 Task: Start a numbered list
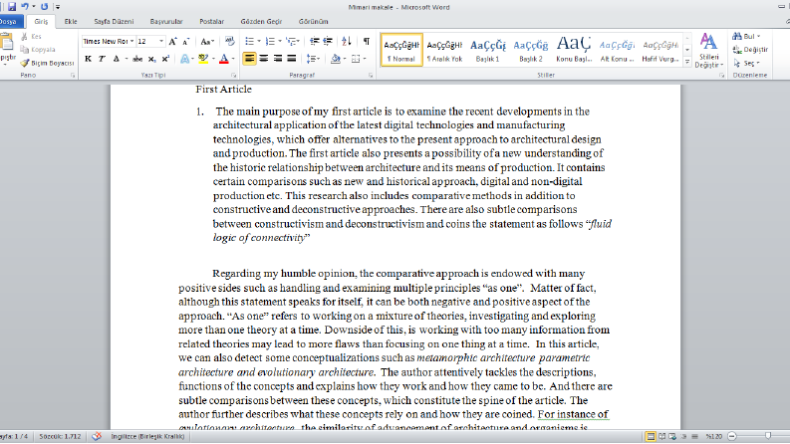(x=270, y=41)
